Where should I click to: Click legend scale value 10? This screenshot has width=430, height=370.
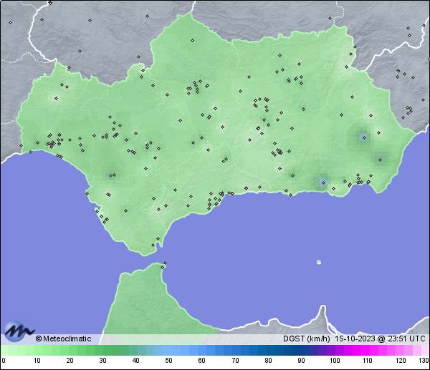coord(37,360)
